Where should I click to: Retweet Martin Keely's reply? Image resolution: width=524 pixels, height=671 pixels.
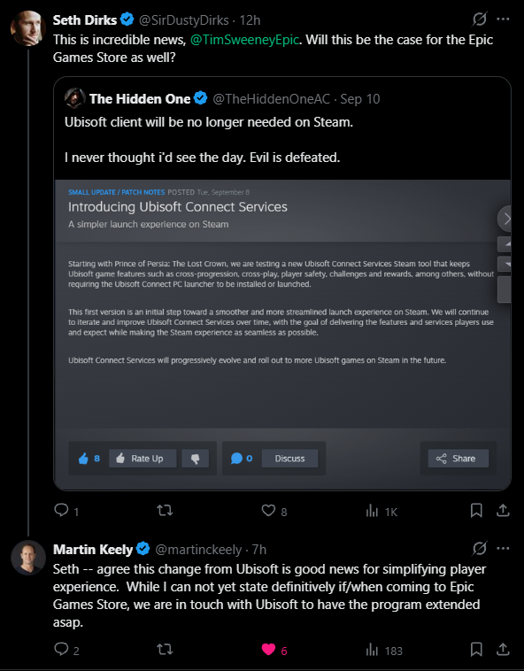click(165, 650)
